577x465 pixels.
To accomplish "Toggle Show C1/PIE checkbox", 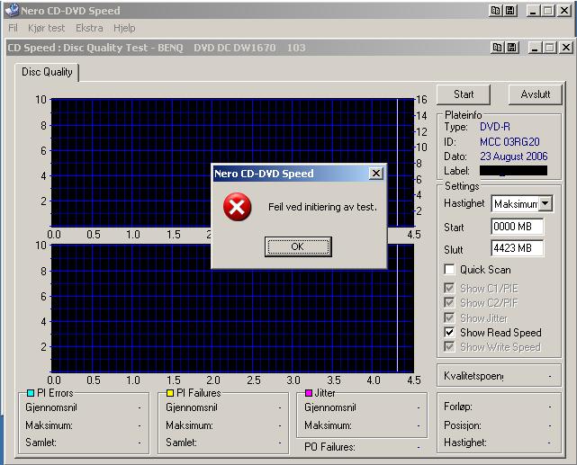I will coord(449,288).
